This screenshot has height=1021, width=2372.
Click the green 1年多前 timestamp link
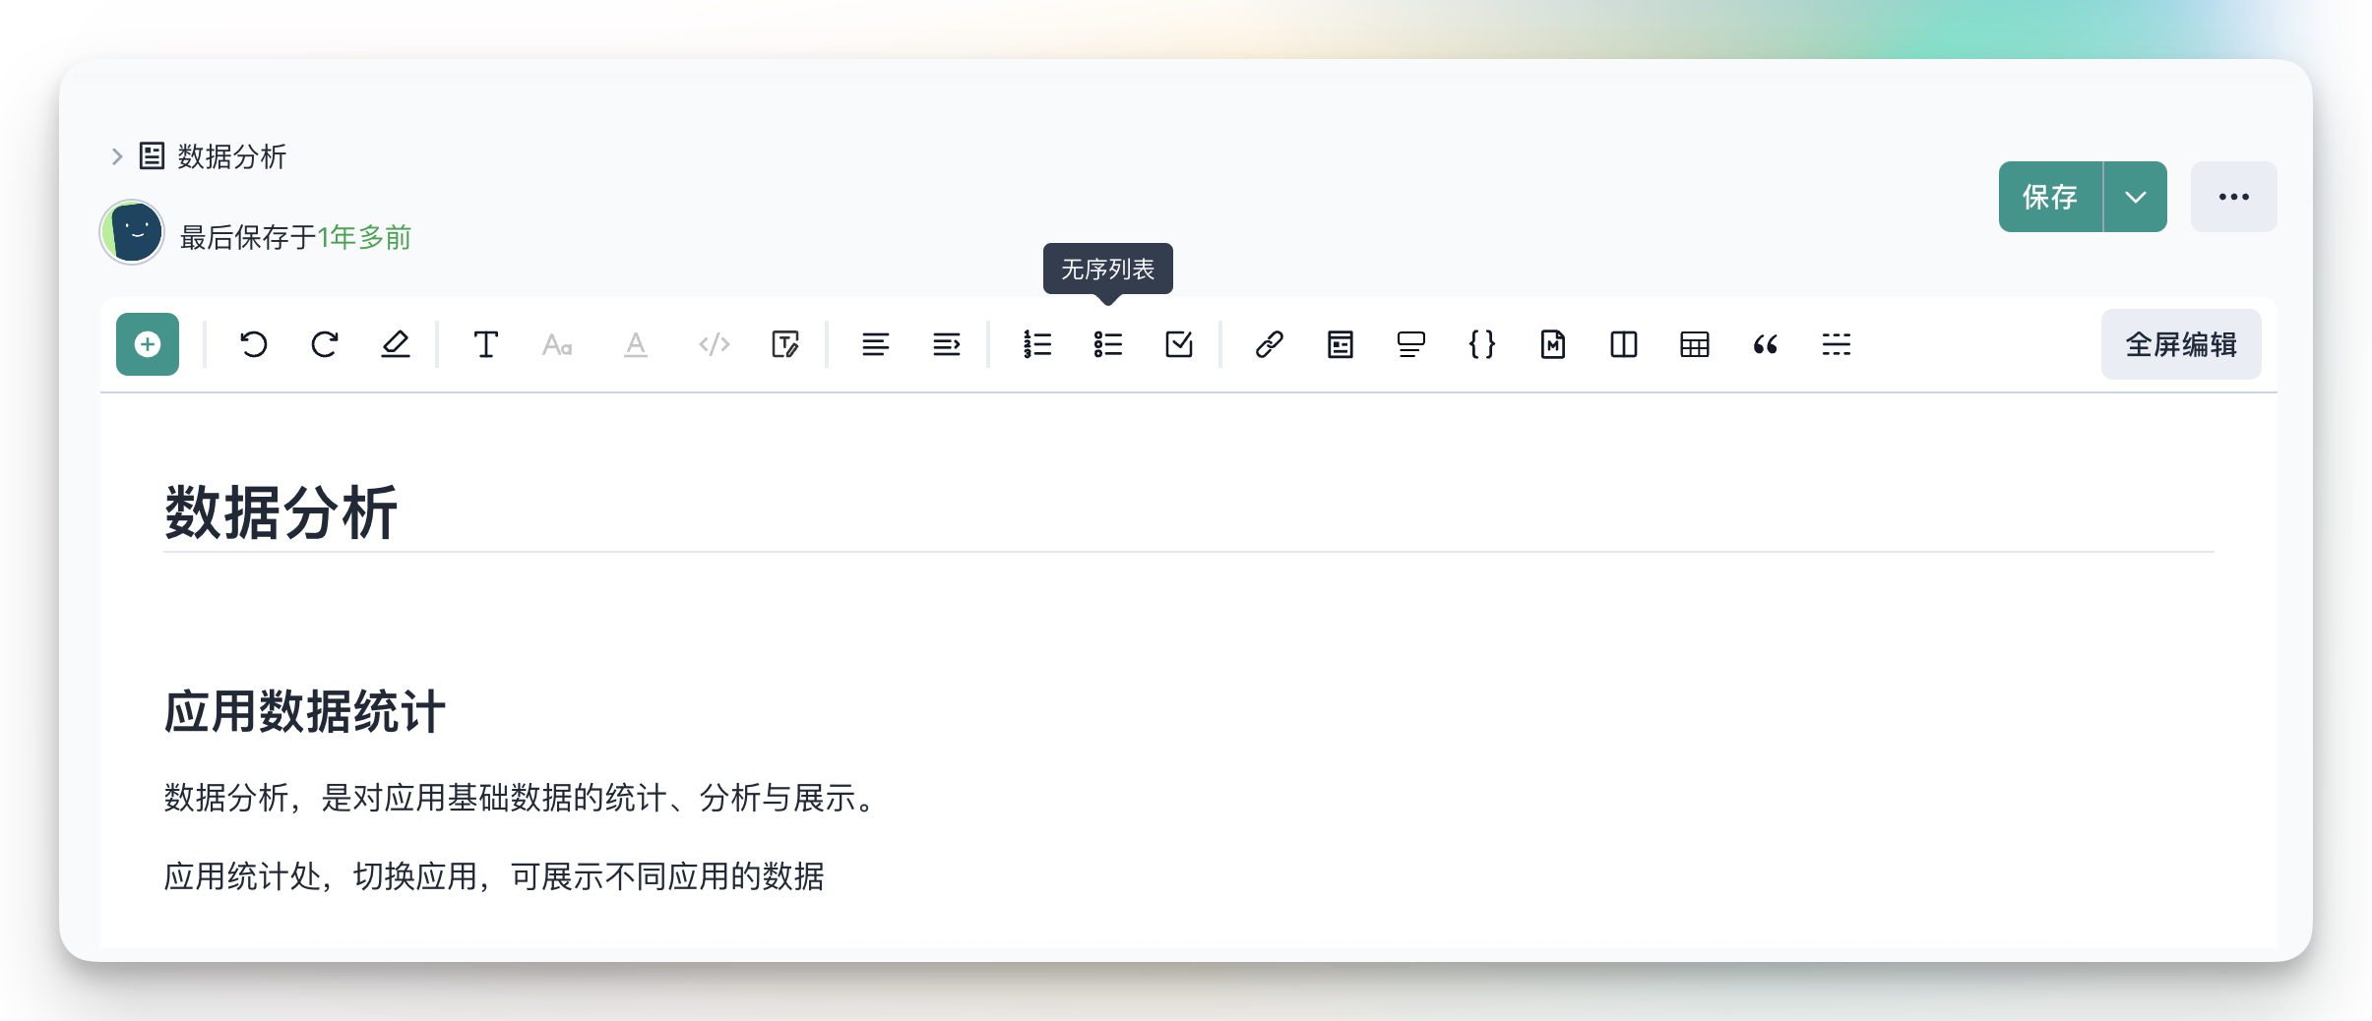pos(364,237)
